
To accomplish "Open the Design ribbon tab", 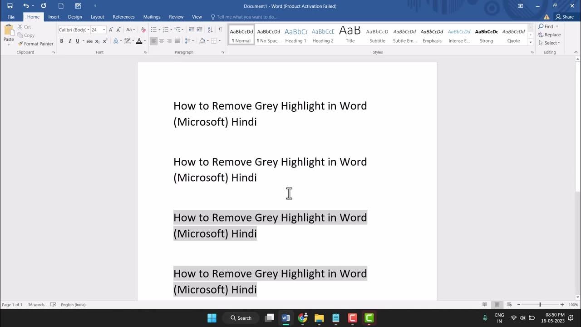I will click(x=75, y=17).
